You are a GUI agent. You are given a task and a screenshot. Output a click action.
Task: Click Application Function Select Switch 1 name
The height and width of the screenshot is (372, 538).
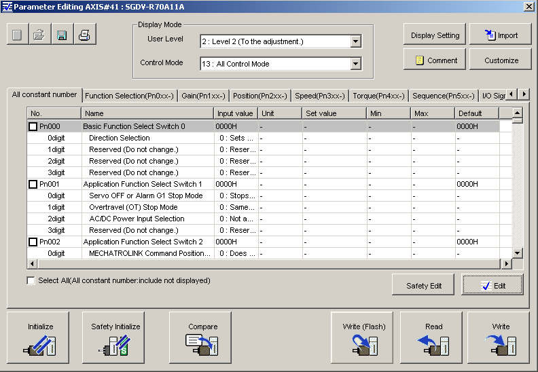pyautogui.click(x=143, y=184)
